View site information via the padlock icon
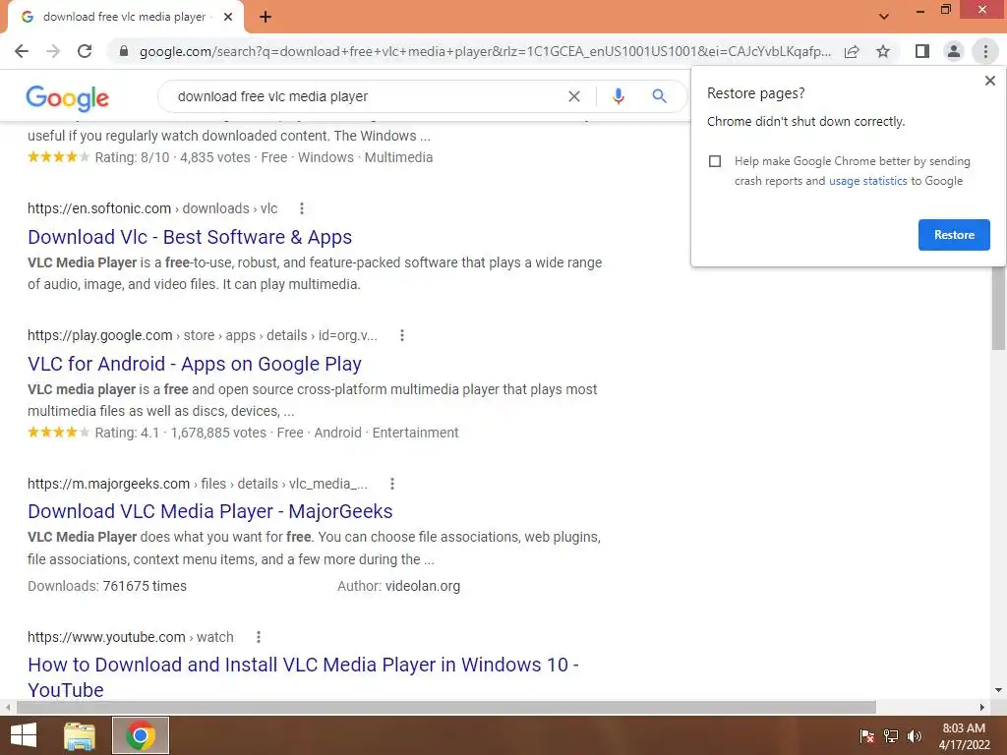This screenshot has height=755, width=1007. 124,51
